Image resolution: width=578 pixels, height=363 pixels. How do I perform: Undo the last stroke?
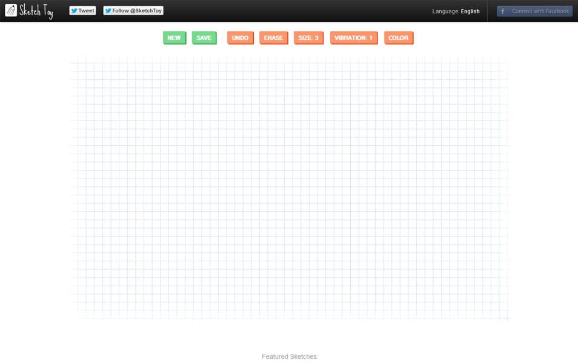tap(240, 38)
